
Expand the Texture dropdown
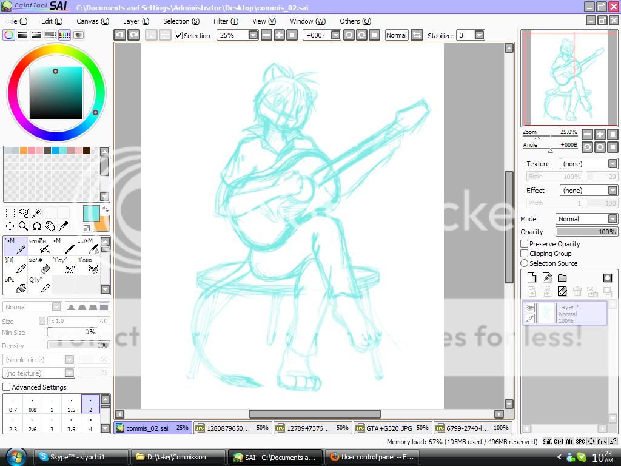pos(588,164)
